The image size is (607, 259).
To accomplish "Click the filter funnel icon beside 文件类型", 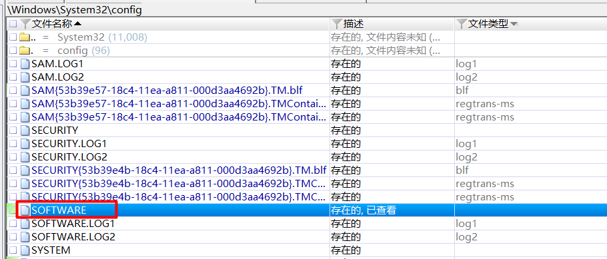I will click(x=462, y=24).
